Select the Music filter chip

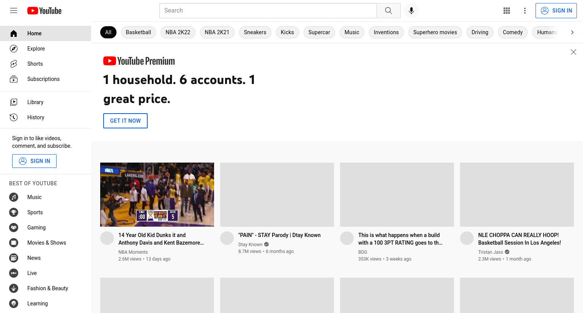point(352,32)
